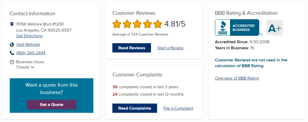The image size is (308, 122).
Task: Click the Read Complaints button
Action: click(x=135, y=108)
